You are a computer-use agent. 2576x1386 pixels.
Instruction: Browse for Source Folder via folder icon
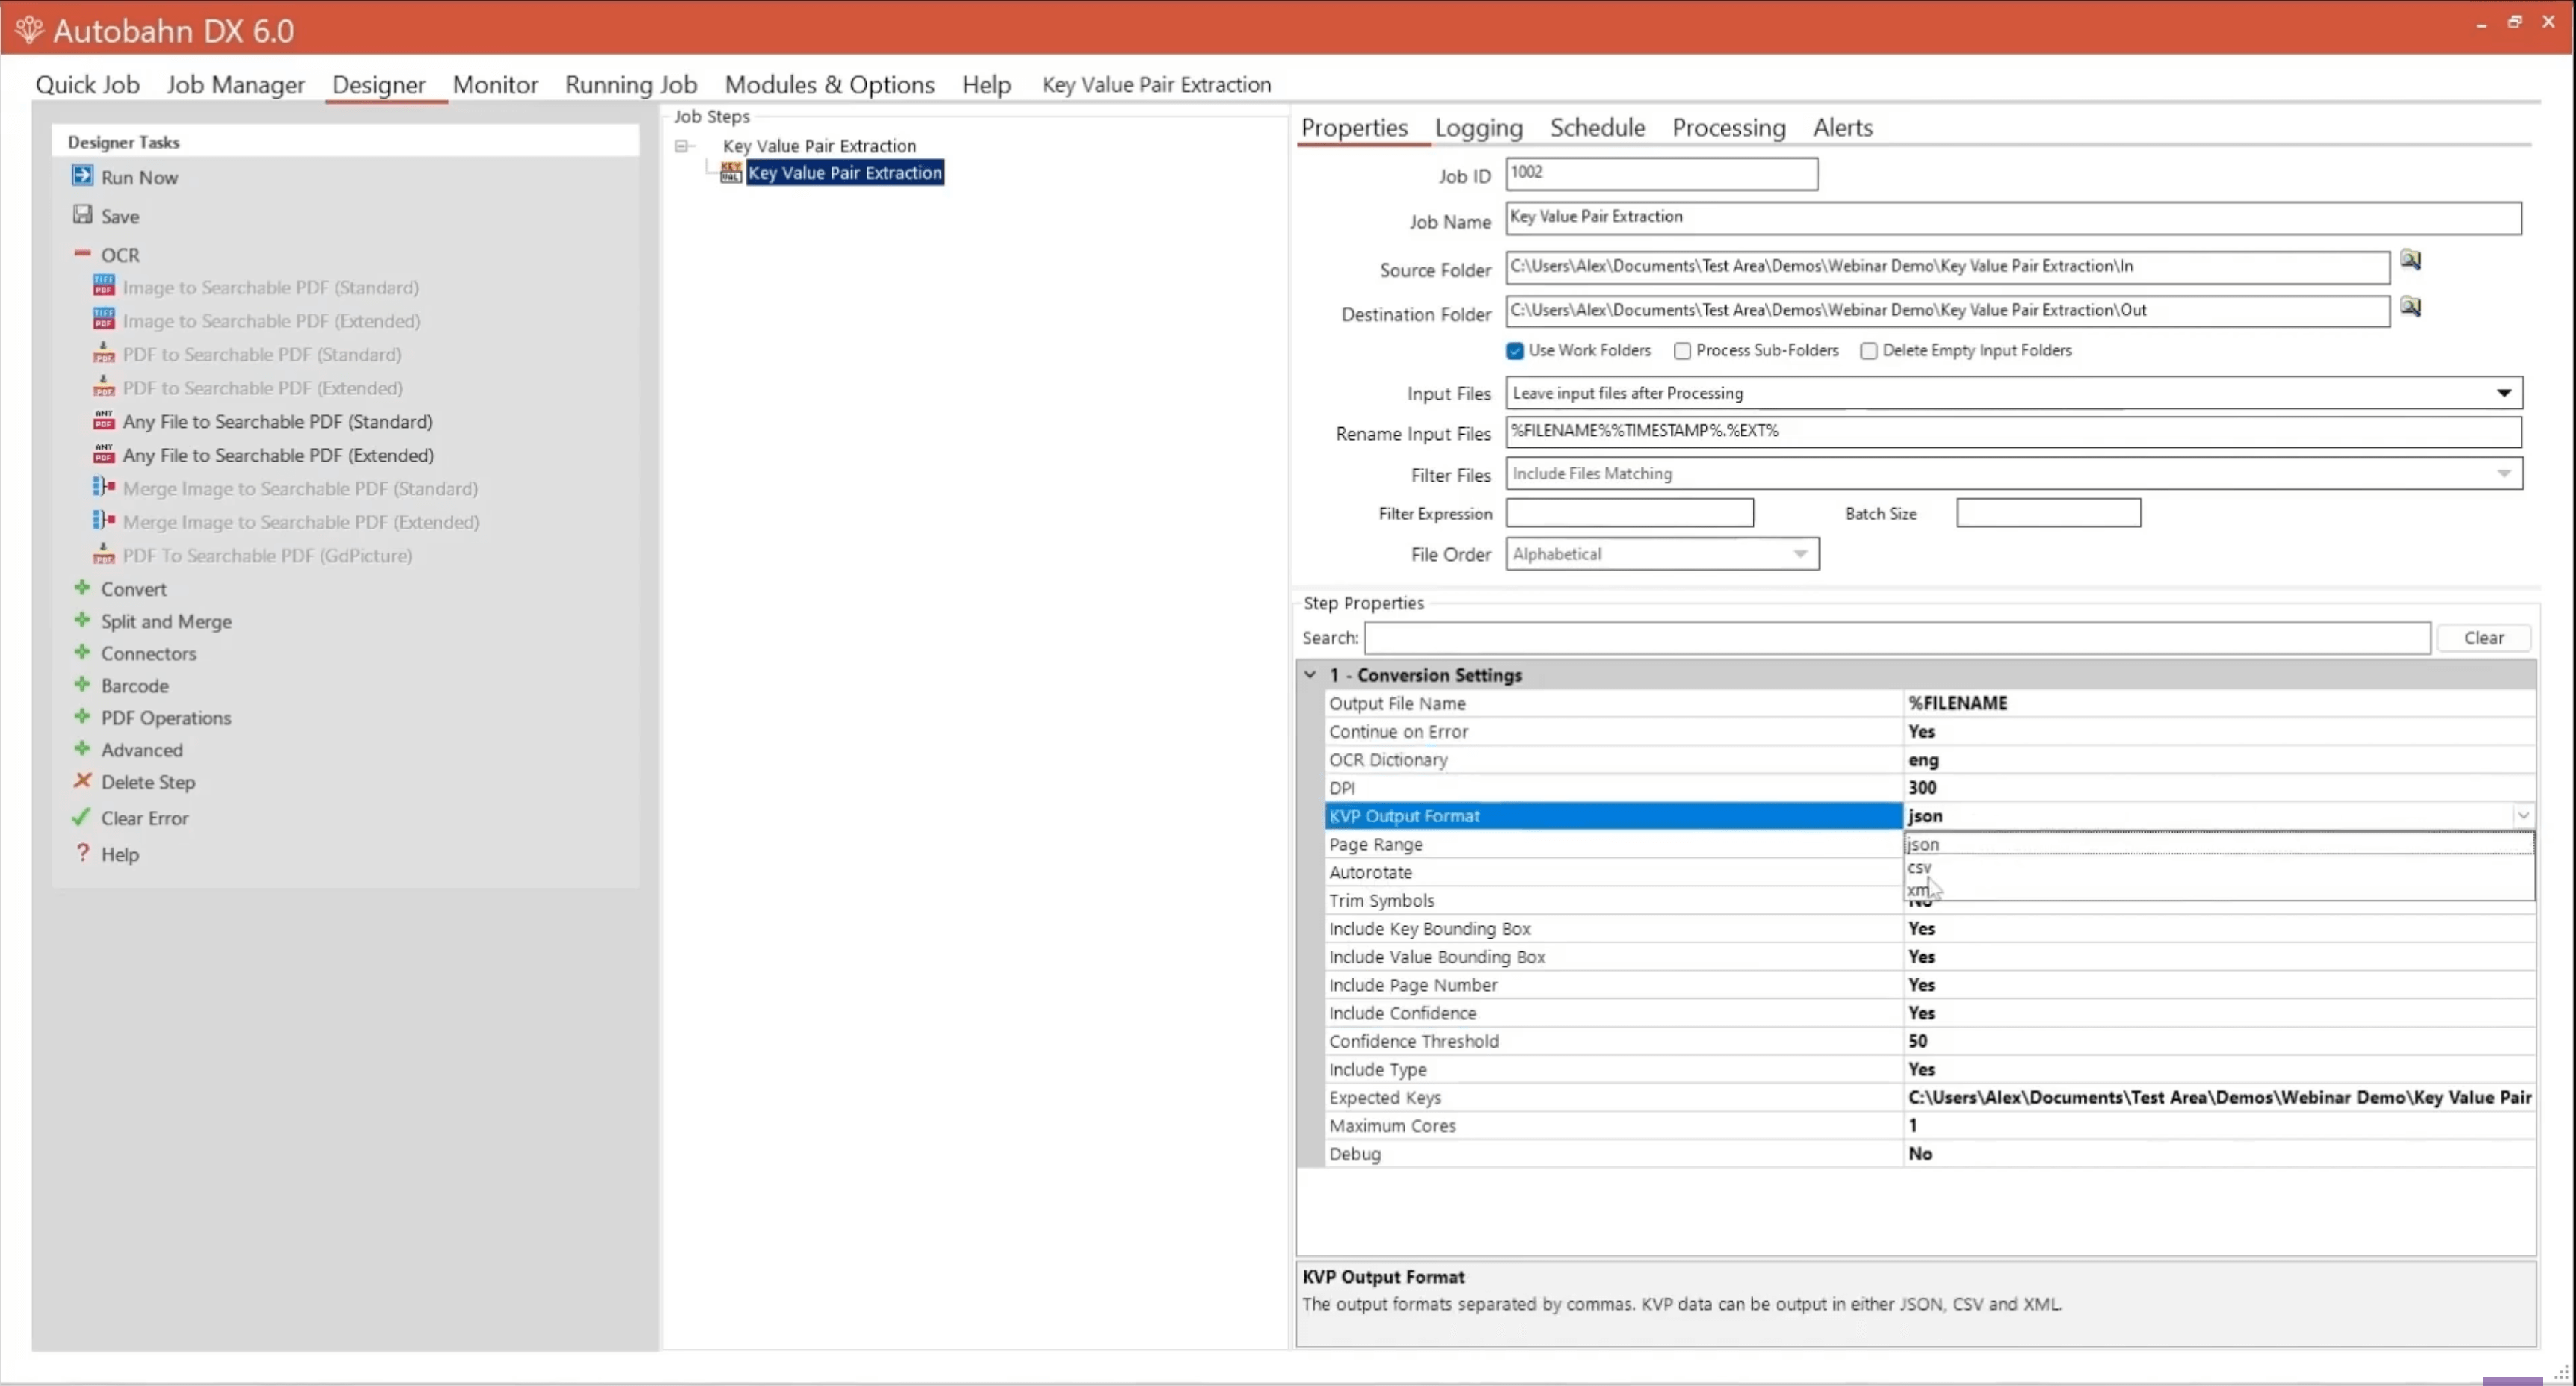click(x=2410, y=261)
